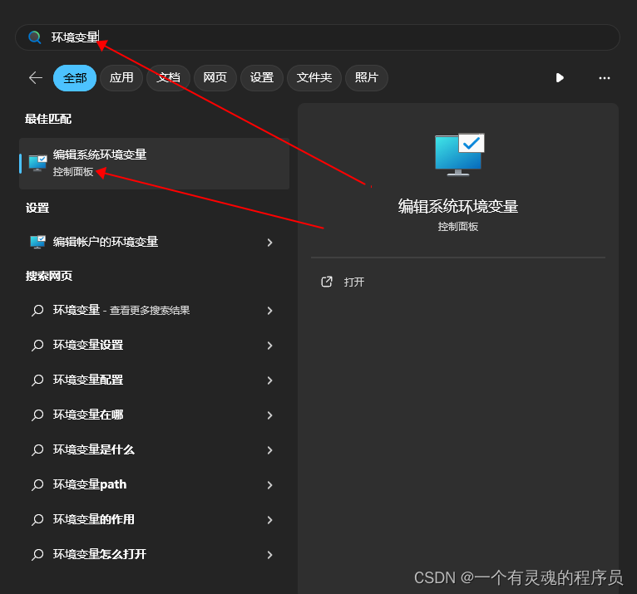Select suggestion 环境变量在哪
Image resolution: width=637 pixels, height=594 pixels.
(155, 415)
